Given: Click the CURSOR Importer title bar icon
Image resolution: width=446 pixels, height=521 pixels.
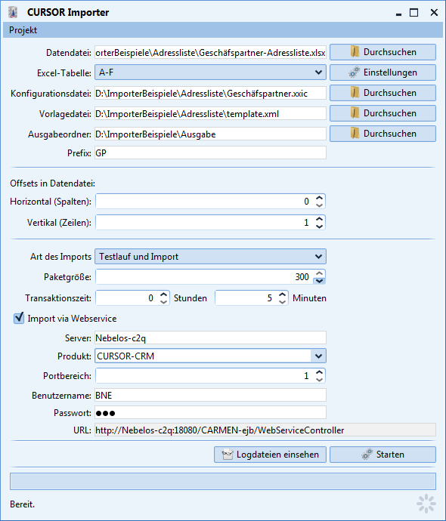Looking at the screenshot, I should tap(13, 13).
